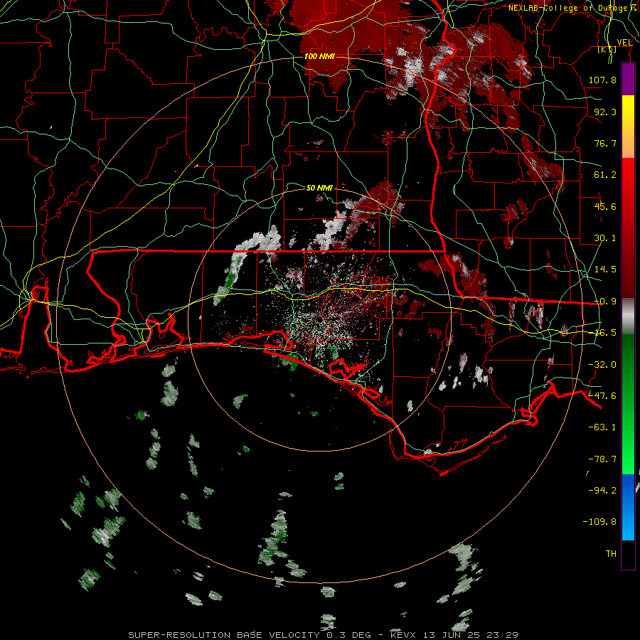This screenshot has width=640, height=640.
Task: Select the -0.9 value on velocity scale
Action: point(605,302)
